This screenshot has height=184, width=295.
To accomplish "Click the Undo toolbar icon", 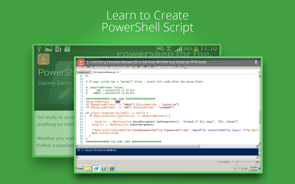I will [116, 67].
